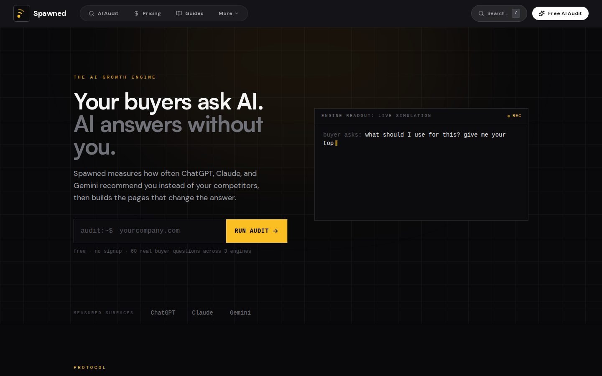
Task: Click the REC label text
Action: [517, 116]
